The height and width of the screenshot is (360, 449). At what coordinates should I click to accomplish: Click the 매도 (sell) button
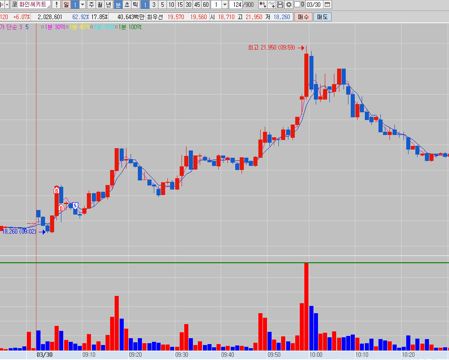pos(322,17)
